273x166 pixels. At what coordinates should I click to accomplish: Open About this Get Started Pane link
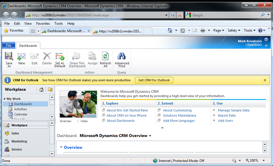click(127, 110)
